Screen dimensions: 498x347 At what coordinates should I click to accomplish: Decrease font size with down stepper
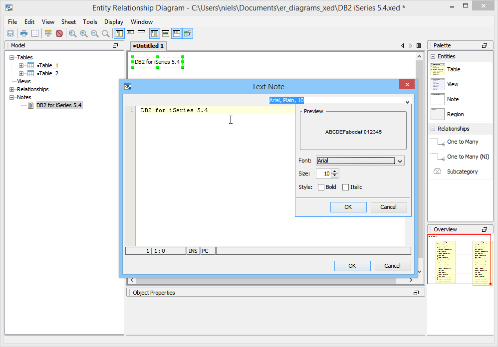pos(335,175)
